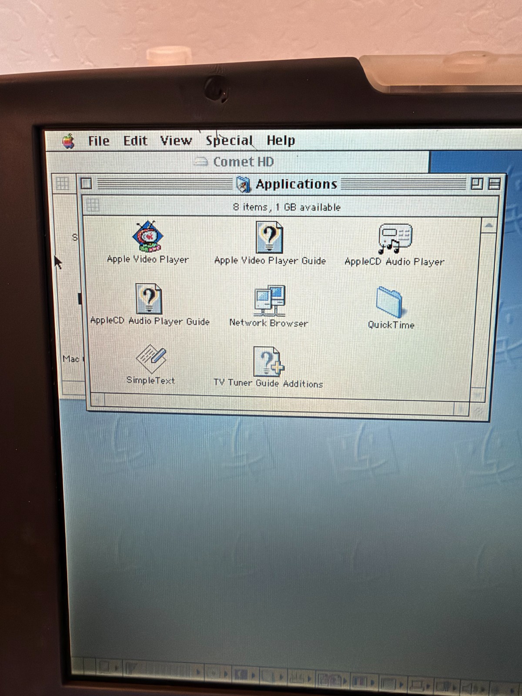Select the Apple Video Player Guide icon
Image resolution: width=522 pixels, height=696 pixels.
click(269, 237)
